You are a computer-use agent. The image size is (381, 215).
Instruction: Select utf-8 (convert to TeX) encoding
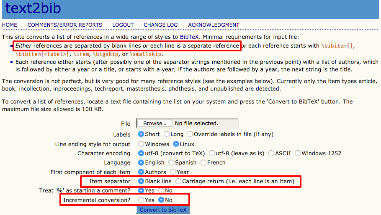pyautogui.click(x=141, y=153)
